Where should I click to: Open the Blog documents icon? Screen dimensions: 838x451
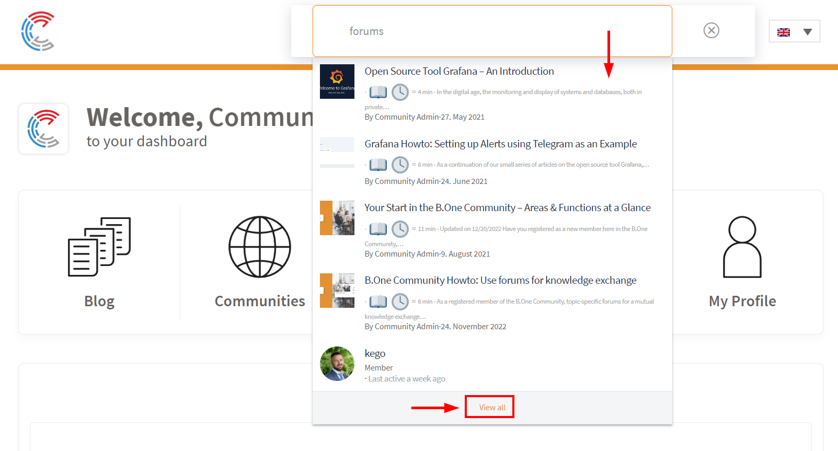[99, 246]
